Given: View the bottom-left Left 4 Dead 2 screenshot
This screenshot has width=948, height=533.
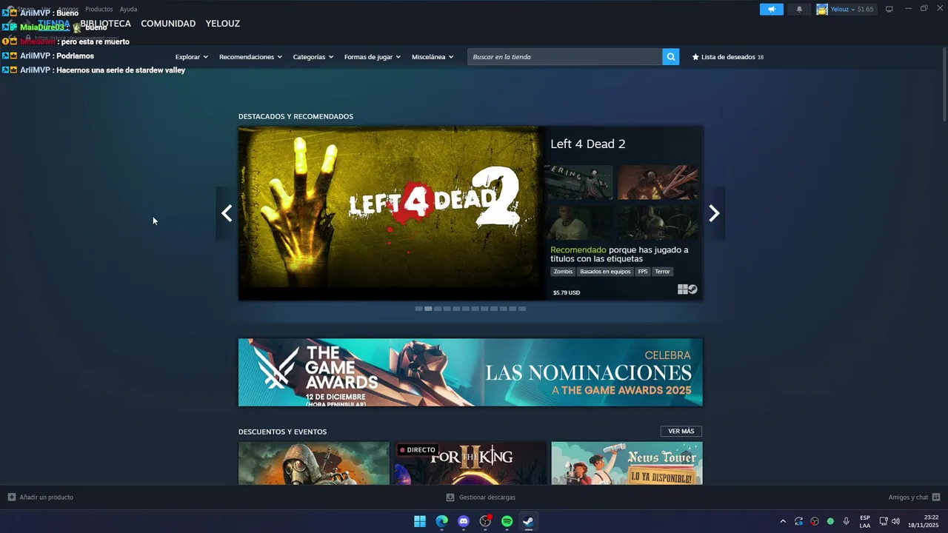Looking at the screenshot, I should [x=578, y=222].
